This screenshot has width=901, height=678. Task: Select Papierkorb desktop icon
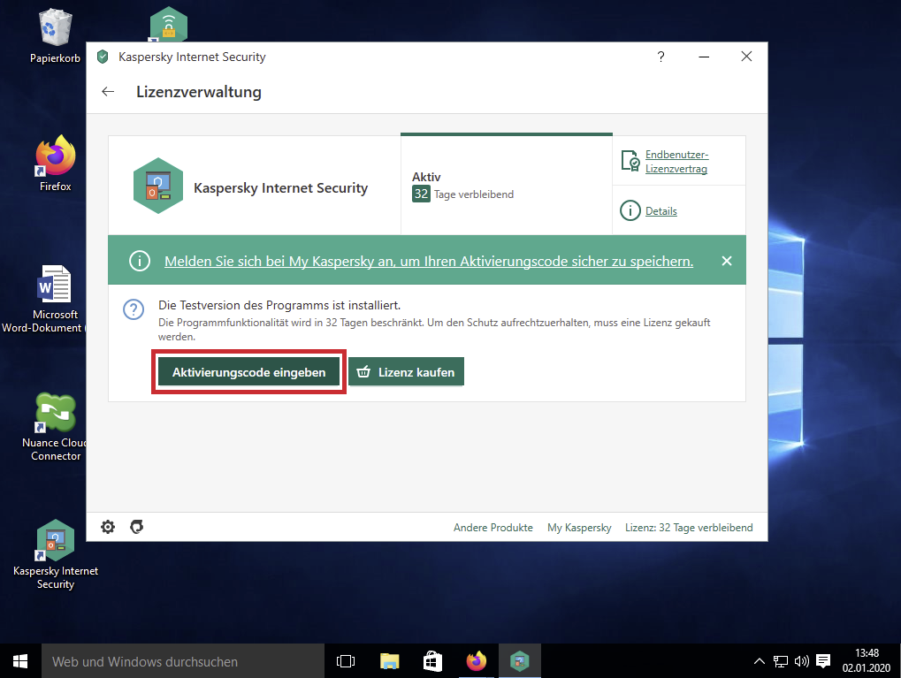click(x=55, y=35)
